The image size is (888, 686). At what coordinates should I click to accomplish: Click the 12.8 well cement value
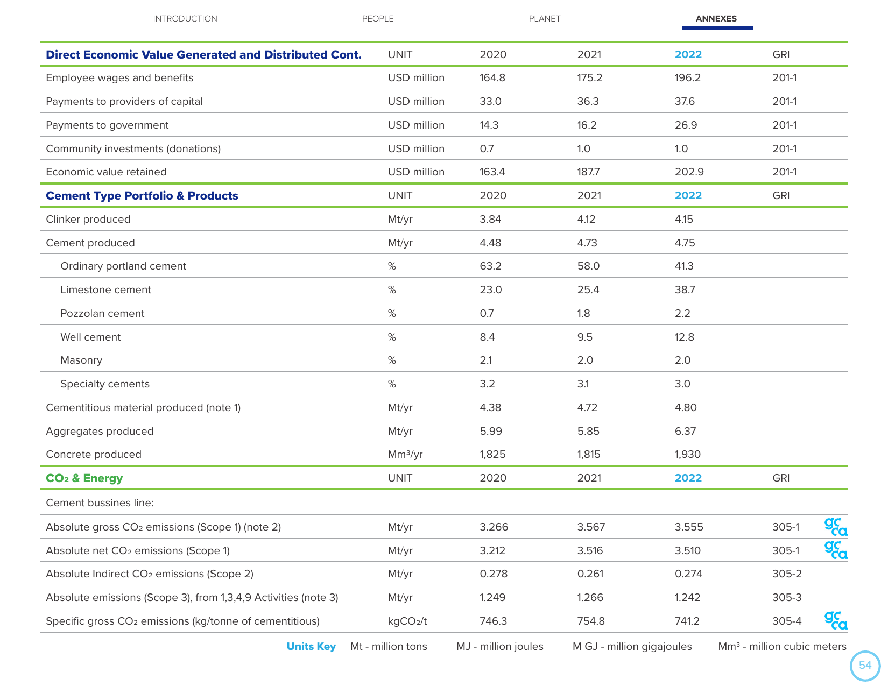(685, 337)
